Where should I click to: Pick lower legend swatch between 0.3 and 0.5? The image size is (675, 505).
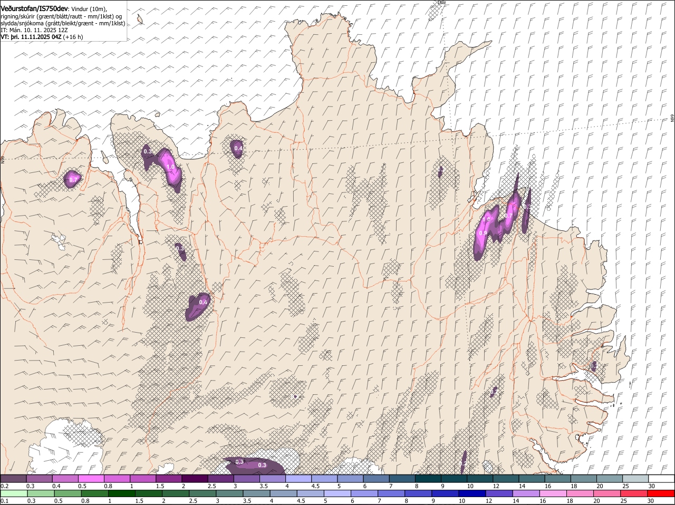click(x=41, y=493)
